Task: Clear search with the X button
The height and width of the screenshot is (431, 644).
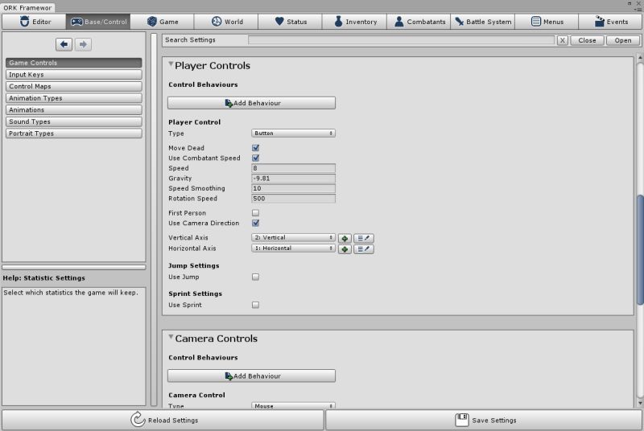Action: coord(562,40)
